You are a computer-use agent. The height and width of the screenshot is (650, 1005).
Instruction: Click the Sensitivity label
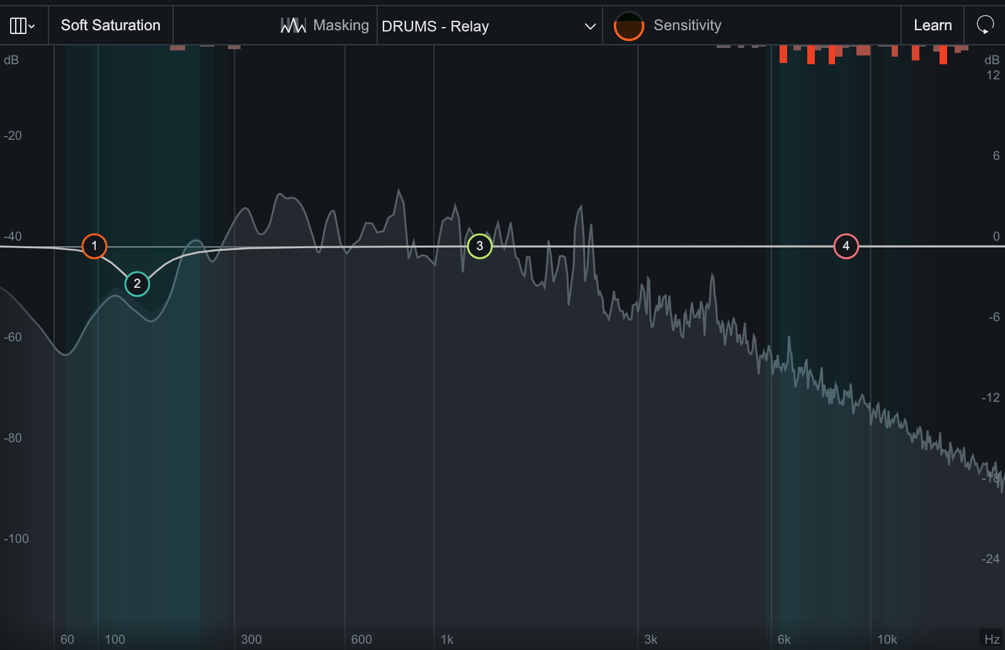point(688,25)
